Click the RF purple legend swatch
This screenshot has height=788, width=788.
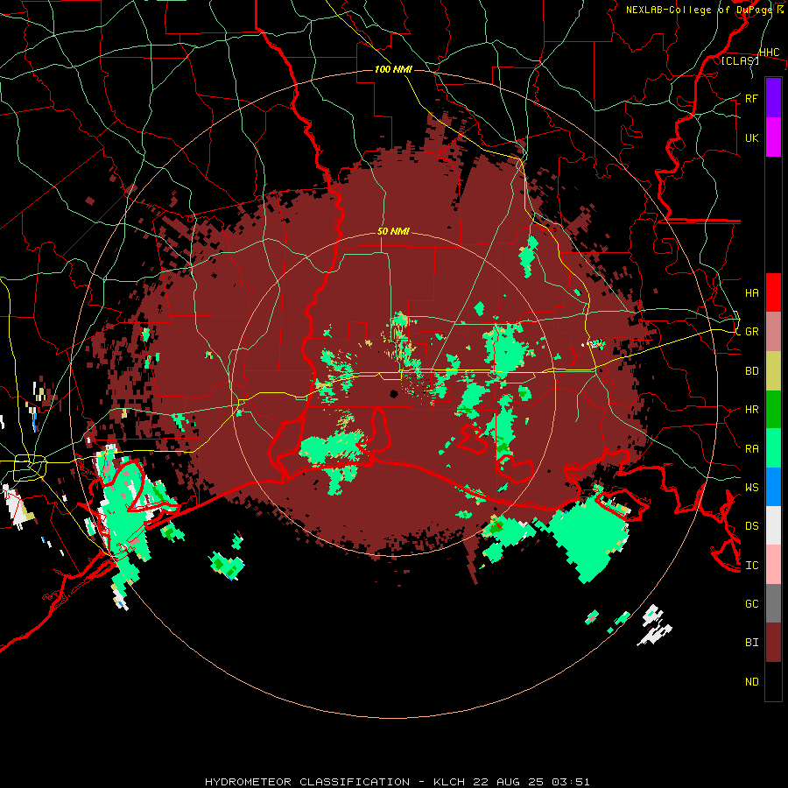(x=773, y=98)
